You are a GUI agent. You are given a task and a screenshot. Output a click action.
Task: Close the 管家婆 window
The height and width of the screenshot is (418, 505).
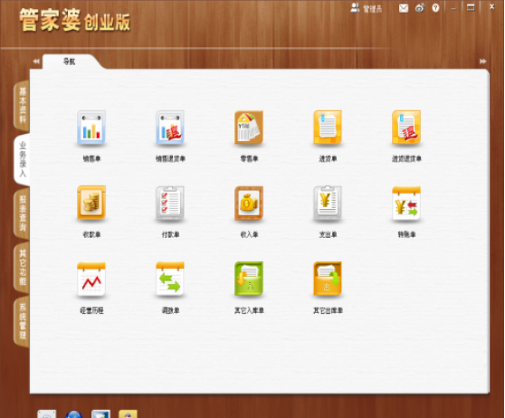491,6
